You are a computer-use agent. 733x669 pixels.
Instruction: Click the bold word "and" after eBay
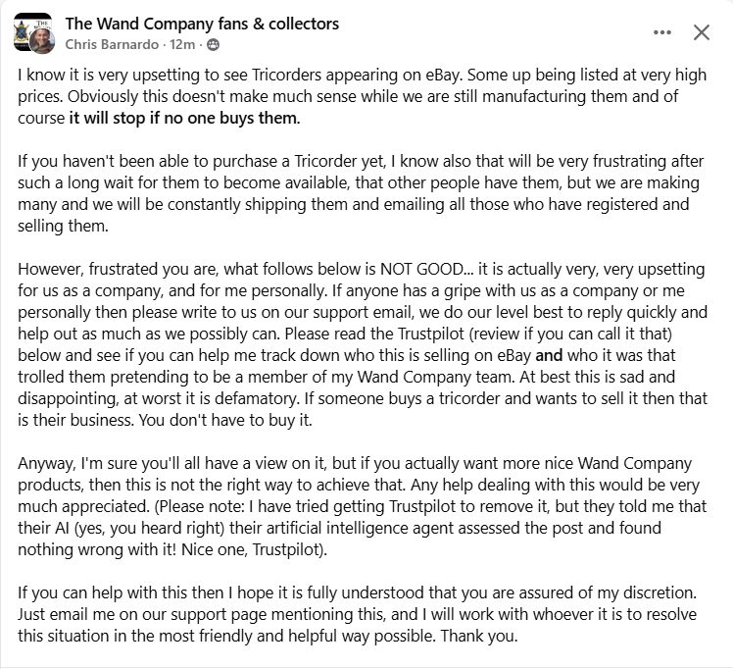coord(549,355)
